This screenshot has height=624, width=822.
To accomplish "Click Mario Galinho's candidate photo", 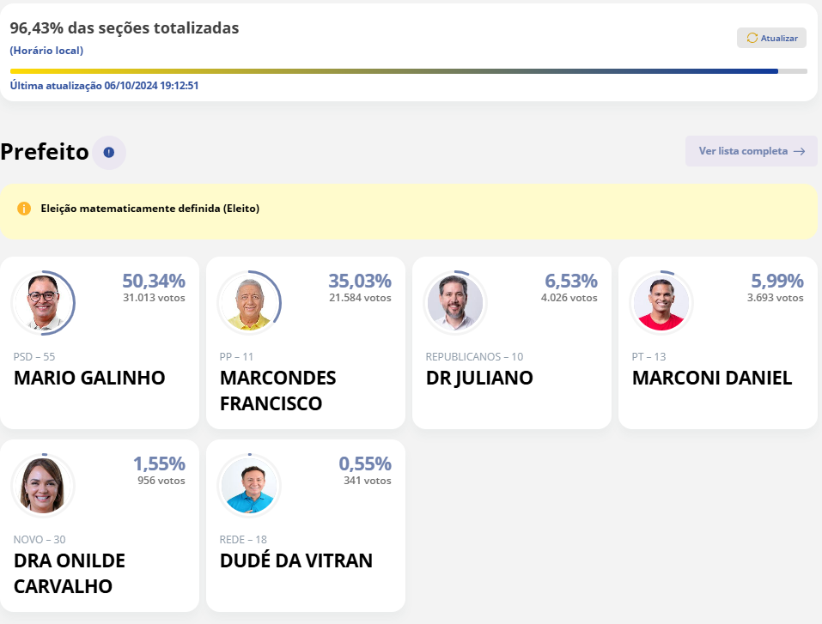I will [x=43, y=303].
